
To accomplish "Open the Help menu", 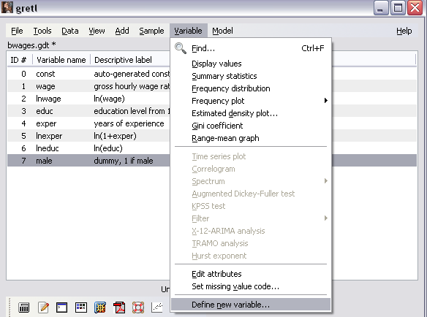I will 404,31.
